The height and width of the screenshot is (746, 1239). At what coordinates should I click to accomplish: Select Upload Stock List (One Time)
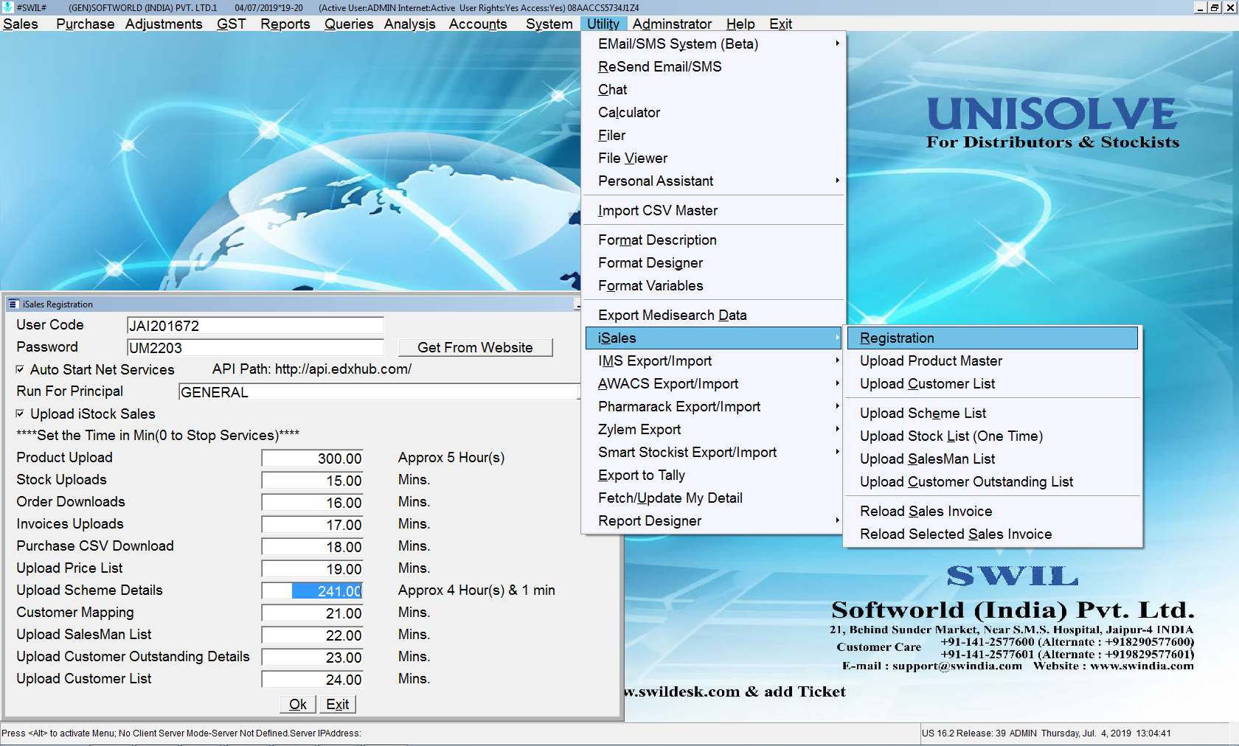click(x=993, y=436)
